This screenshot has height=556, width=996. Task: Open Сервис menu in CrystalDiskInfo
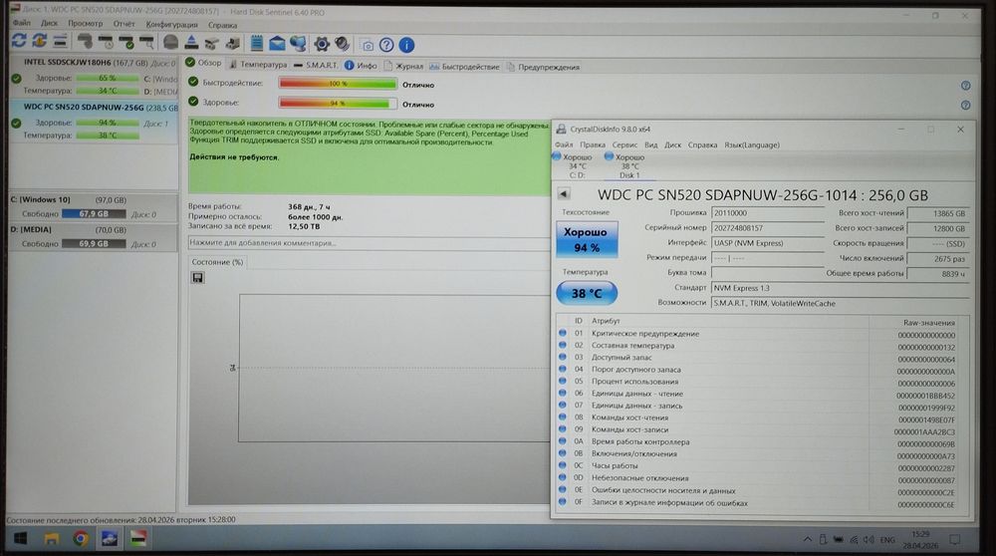coord(624,144)
